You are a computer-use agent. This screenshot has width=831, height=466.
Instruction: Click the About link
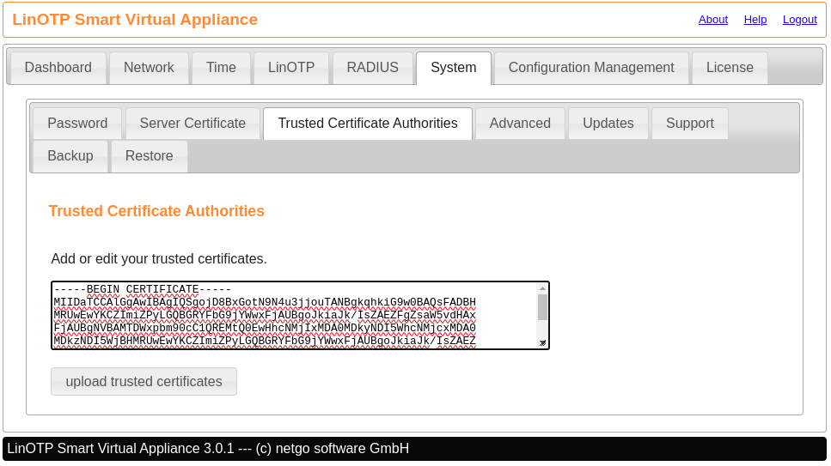pos(712,20)
